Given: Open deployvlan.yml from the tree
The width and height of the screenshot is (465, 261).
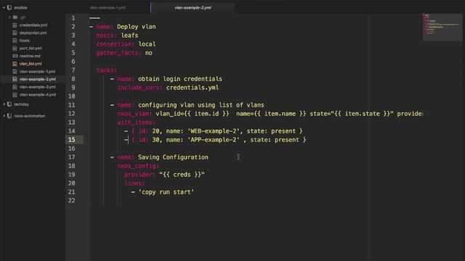Looking at the screenshot, I should [33, 33].
